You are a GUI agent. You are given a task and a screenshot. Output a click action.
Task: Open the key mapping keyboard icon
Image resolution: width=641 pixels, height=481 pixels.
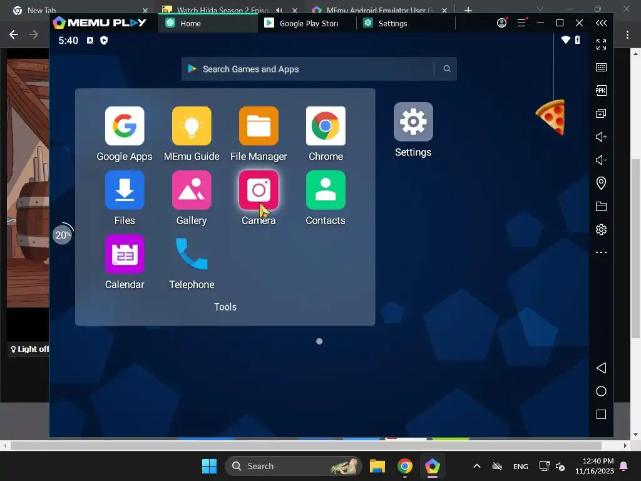coord(601,68)
